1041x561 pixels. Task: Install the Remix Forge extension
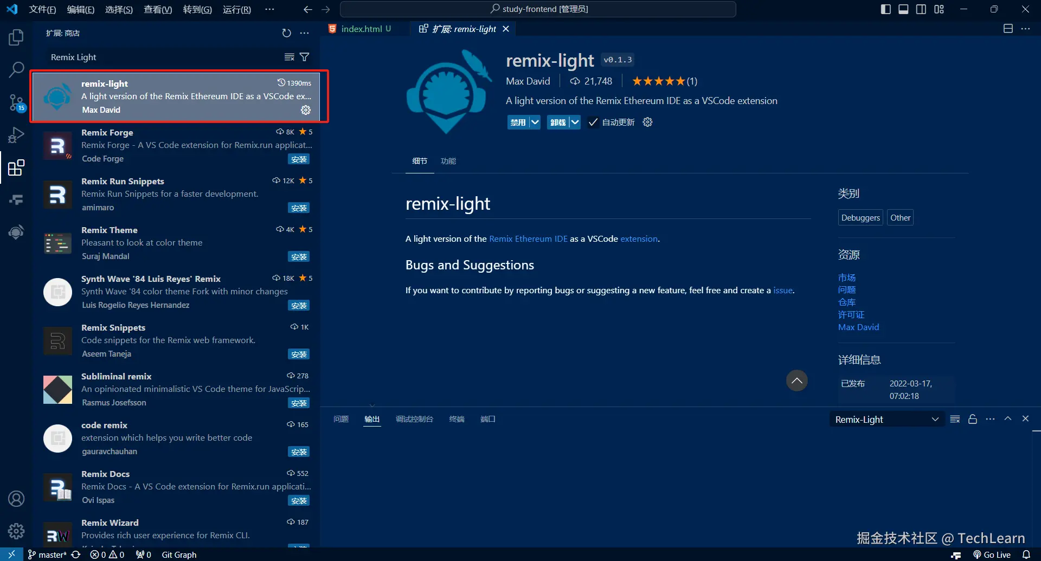point(299,159)
